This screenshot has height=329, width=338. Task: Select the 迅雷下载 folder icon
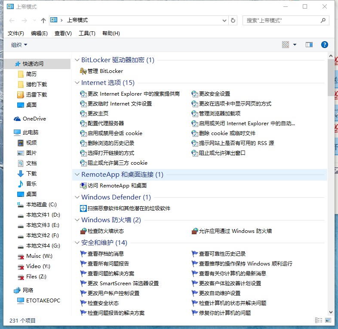click(x=21, y=95)
